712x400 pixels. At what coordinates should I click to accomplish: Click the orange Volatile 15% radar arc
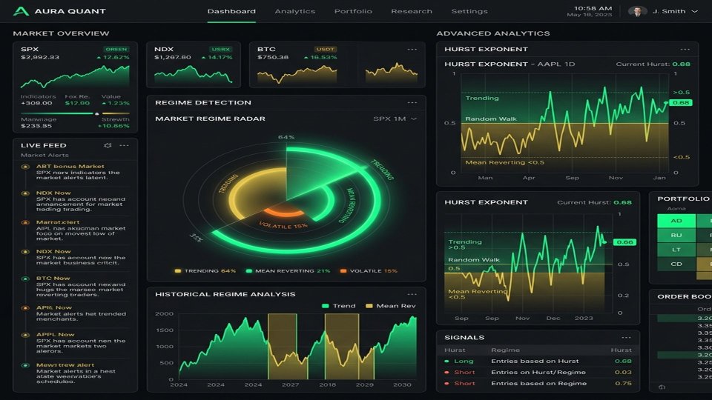pos(284,211)
